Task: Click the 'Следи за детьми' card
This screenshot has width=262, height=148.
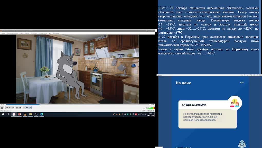Action: point(208,114)
